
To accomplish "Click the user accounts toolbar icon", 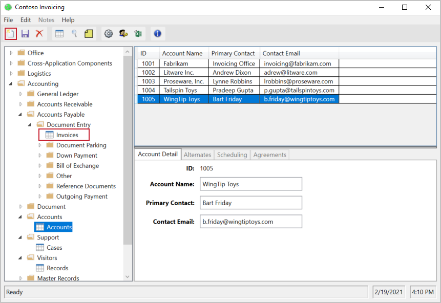I will [x=123, y=34].
